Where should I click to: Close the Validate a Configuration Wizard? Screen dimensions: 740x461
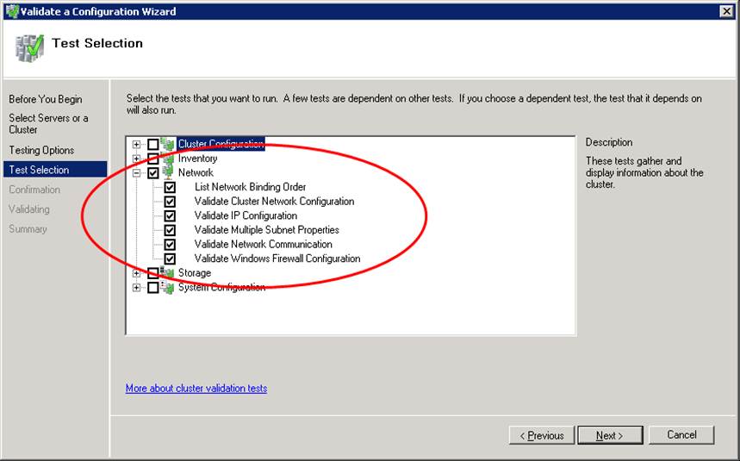click(727, 11)
